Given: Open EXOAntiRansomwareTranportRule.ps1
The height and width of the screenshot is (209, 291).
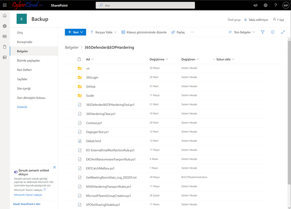Looking at the screenshot, I should pos(111,159).
